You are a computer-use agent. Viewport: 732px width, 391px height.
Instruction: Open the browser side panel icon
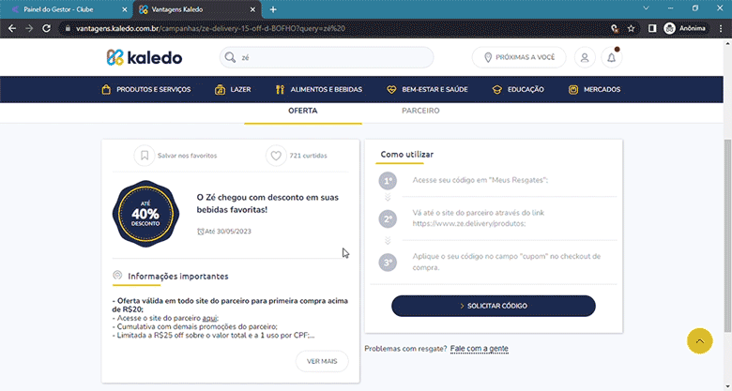(x=652, y=28)
